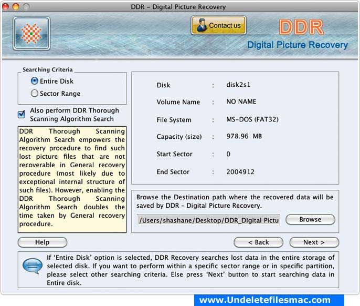Click the 'Browse the Destination path' instruction text
Image resolution: width=360 pixels, height=306 pixels.
point(235,201)
